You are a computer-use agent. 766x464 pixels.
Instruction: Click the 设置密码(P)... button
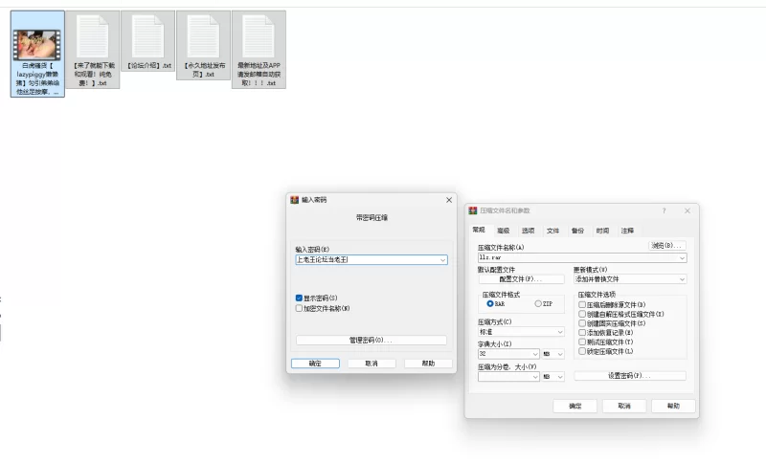point(630,376)
